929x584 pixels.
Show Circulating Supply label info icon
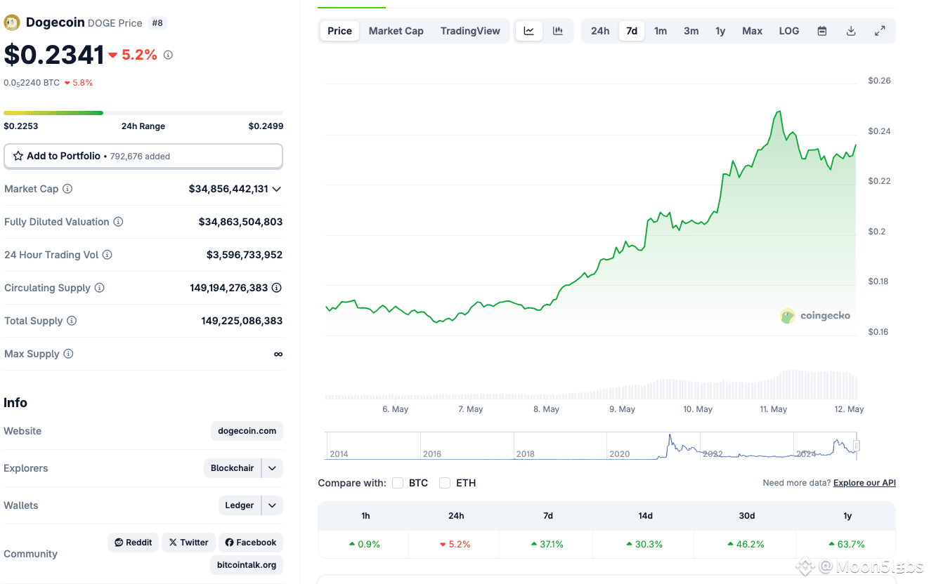[100, 288]
